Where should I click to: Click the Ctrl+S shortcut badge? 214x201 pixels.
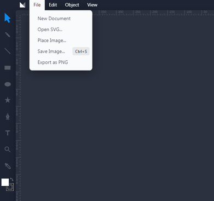[x=81, y=51]
